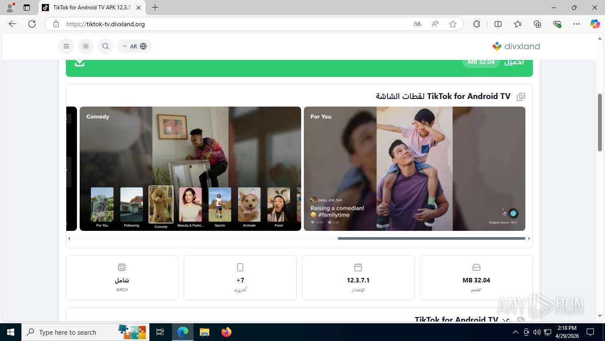Click the volume speaker tray icon

[x=537, y=332]
